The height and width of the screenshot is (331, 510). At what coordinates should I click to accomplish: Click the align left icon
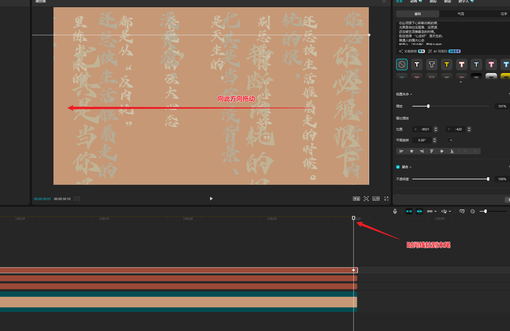(x=401, y=151)
